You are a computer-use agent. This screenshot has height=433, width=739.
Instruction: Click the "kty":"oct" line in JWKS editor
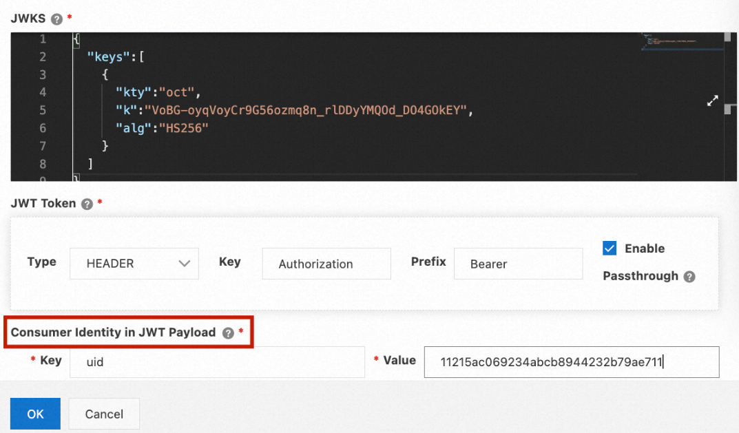pyautogui.click(x=158, y=92)
